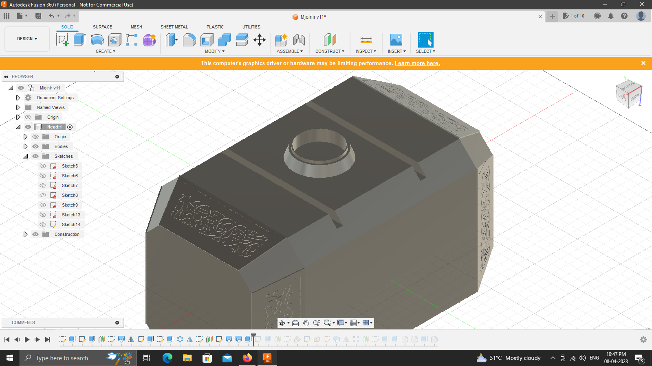Switch to the PLASTIC tab

pyautogui.click(x=215, y=27)
